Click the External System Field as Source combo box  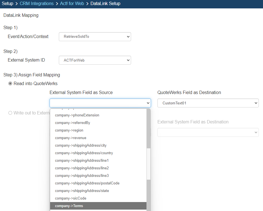pyautogui.click(x=100, y=103)
